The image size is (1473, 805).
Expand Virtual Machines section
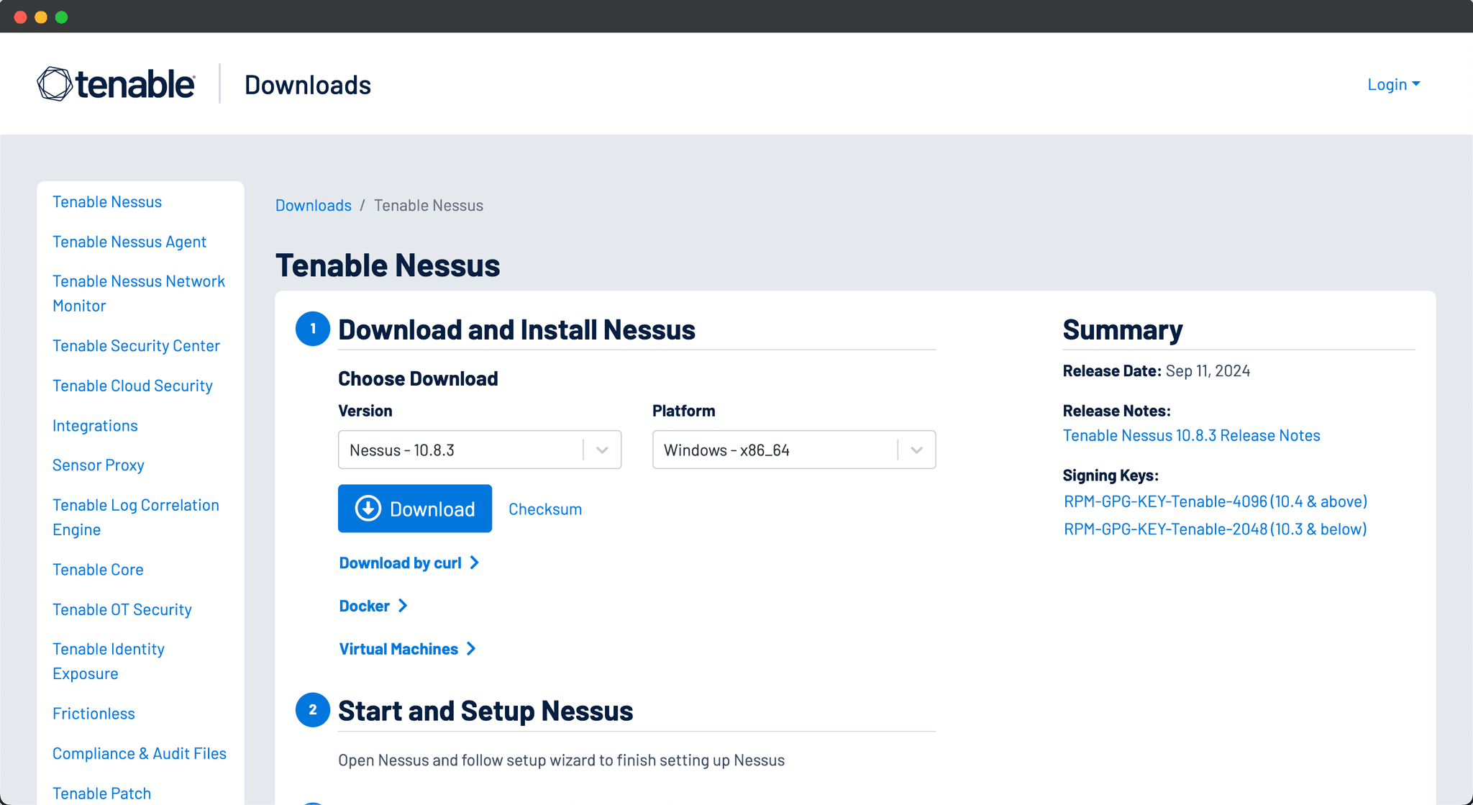[407, 649]
